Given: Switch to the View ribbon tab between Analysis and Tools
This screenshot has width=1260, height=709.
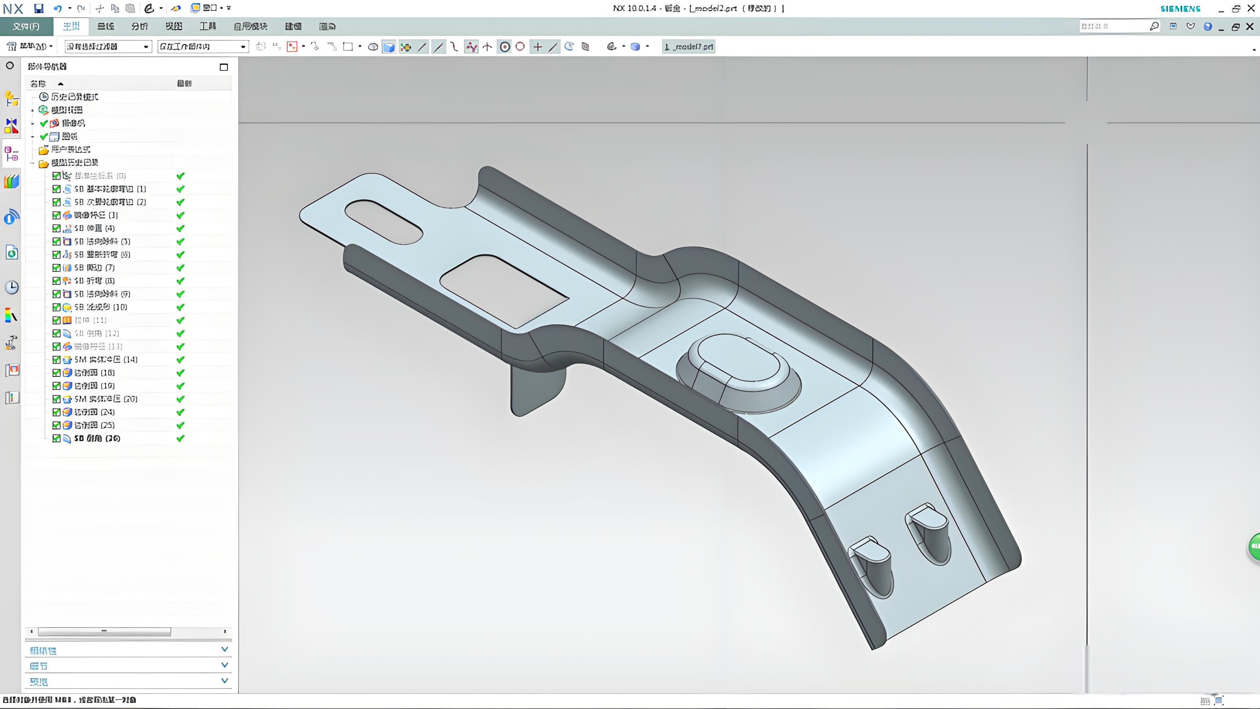Looking at the screenshot, I should pos(174,27).
